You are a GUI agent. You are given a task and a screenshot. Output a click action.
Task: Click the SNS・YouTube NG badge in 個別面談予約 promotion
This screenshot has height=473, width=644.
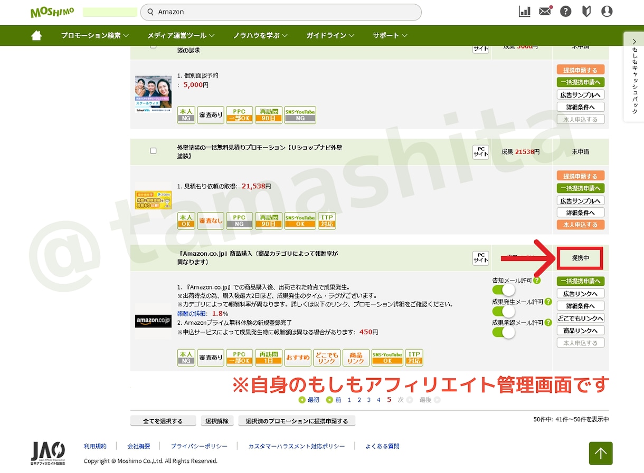300,115
